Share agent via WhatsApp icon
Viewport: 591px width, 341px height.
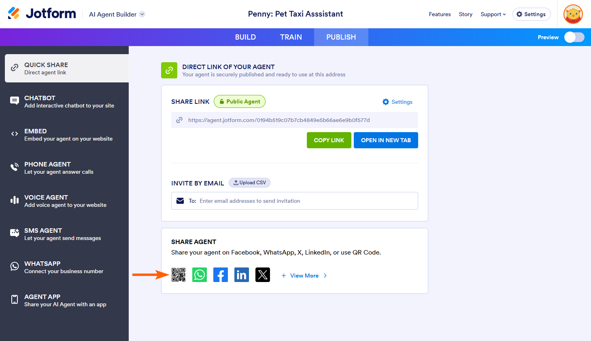click(x=200, y=275)
